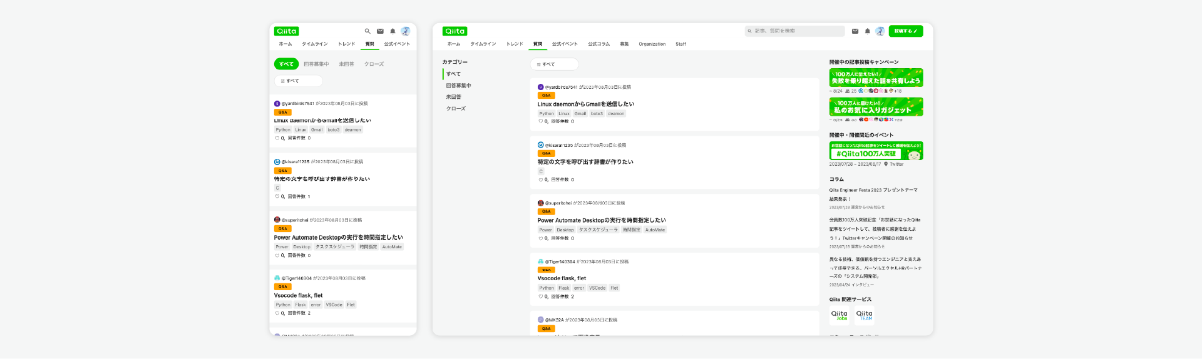Click the Qiita logo in the desktop view

coord(455,31)
